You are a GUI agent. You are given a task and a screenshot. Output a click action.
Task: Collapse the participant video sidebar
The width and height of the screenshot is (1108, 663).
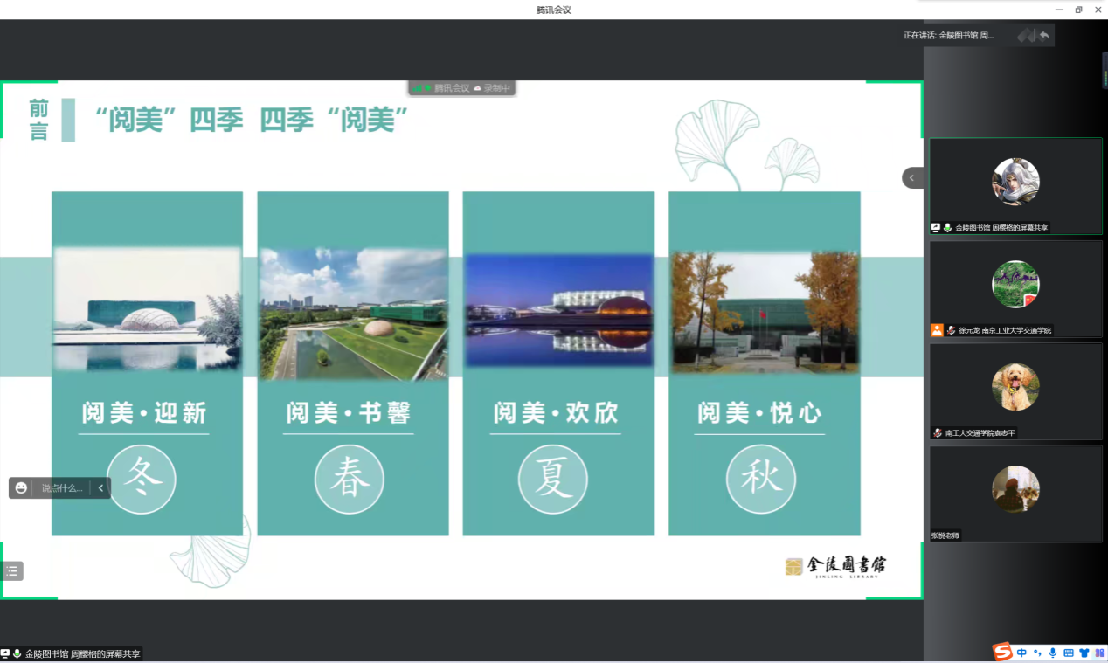[x=911, y=177]
